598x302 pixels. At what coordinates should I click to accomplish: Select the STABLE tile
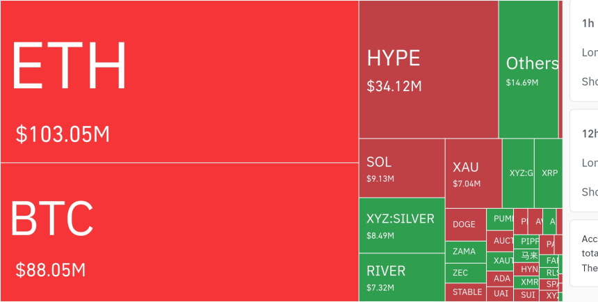[464, 292]
